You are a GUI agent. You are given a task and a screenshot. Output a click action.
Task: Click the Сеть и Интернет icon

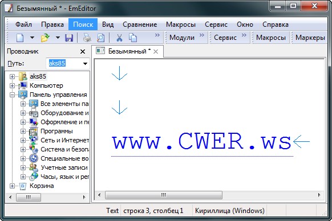point(34,140)
